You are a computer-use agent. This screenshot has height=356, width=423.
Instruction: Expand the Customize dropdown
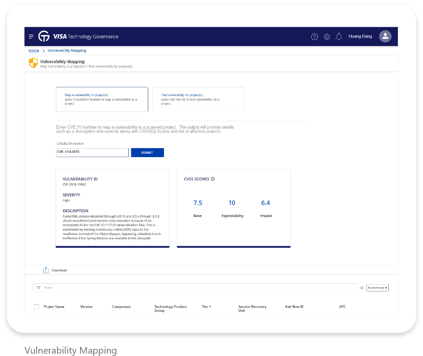[x=377, y=288]
